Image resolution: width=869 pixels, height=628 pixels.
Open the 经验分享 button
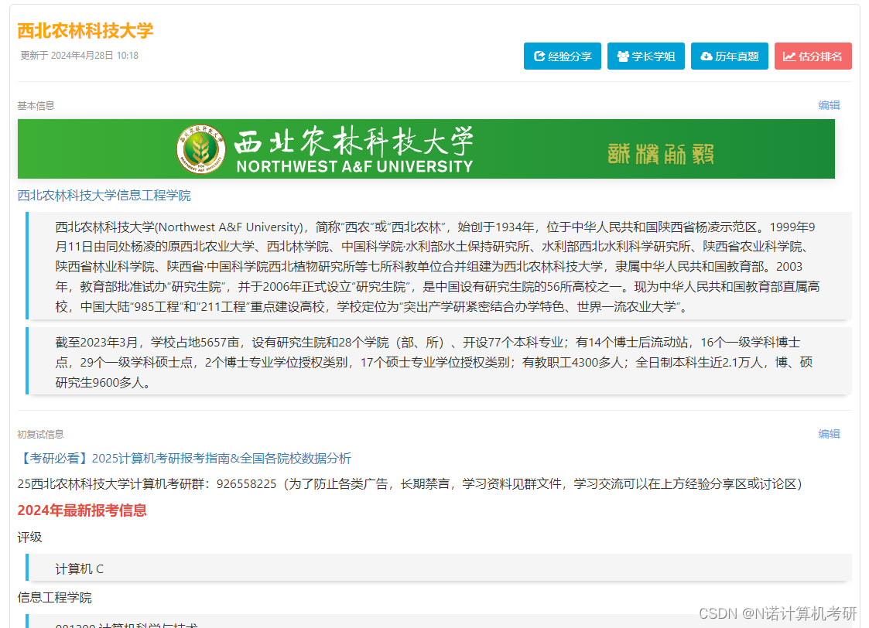562,56
